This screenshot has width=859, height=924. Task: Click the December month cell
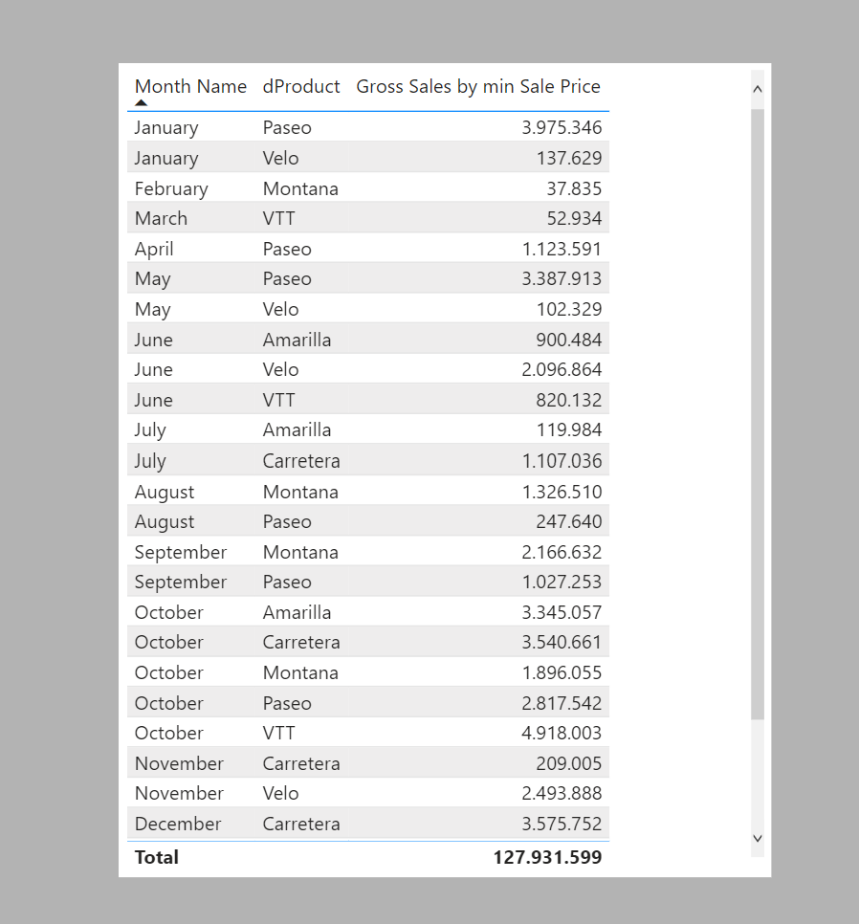(178, 824)
